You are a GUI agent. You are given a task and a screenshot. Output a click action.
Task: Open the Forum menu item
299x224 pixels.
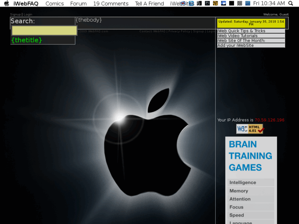pyautogui.click(x=78, y=4)
